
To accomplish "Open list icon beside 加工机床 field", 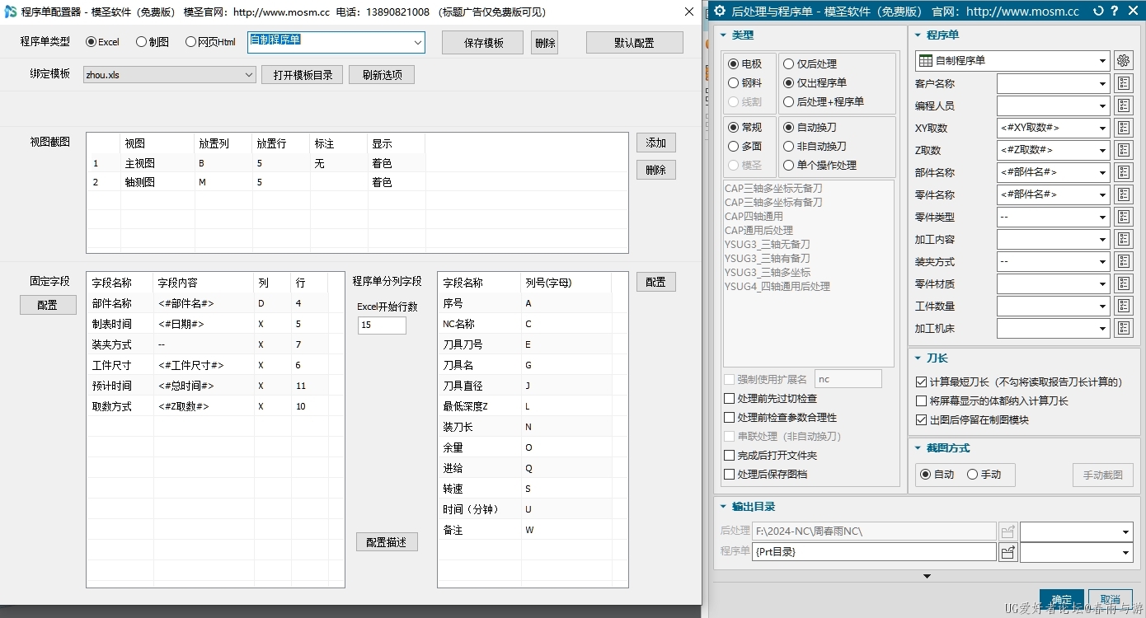I will click(x=1124, y=328).
